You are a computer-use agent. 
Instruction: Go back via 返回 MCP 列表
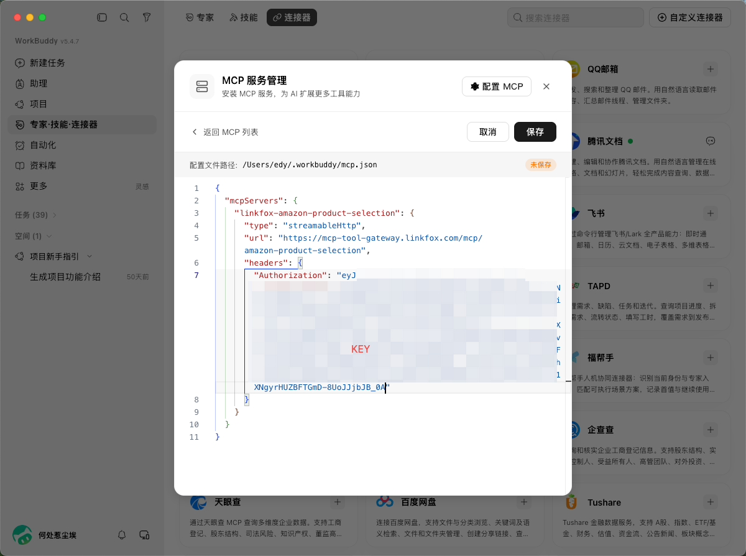(x=224, y=132)
